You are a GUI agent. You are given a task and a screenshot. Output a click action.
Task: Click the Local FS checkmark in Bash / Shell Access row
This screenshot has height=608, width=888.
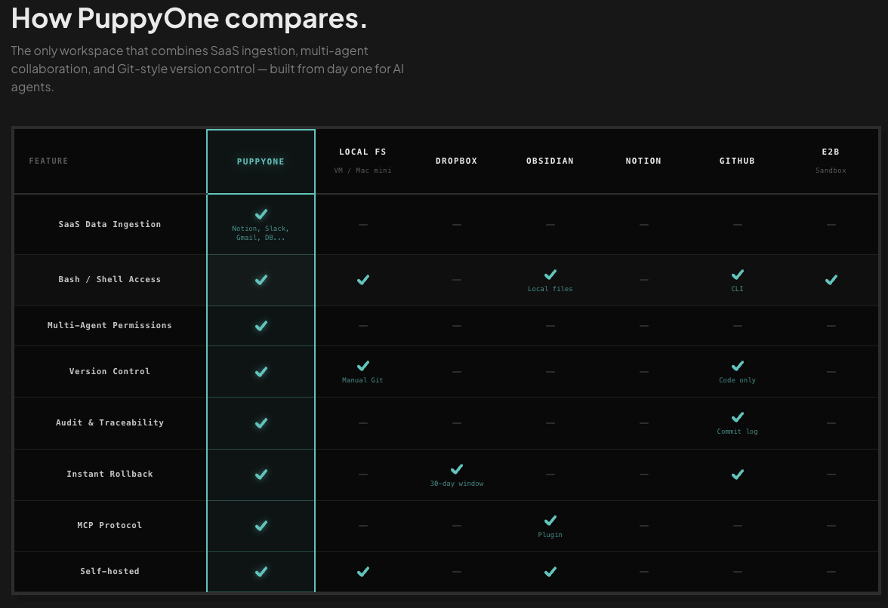click(x=363, y=280)
